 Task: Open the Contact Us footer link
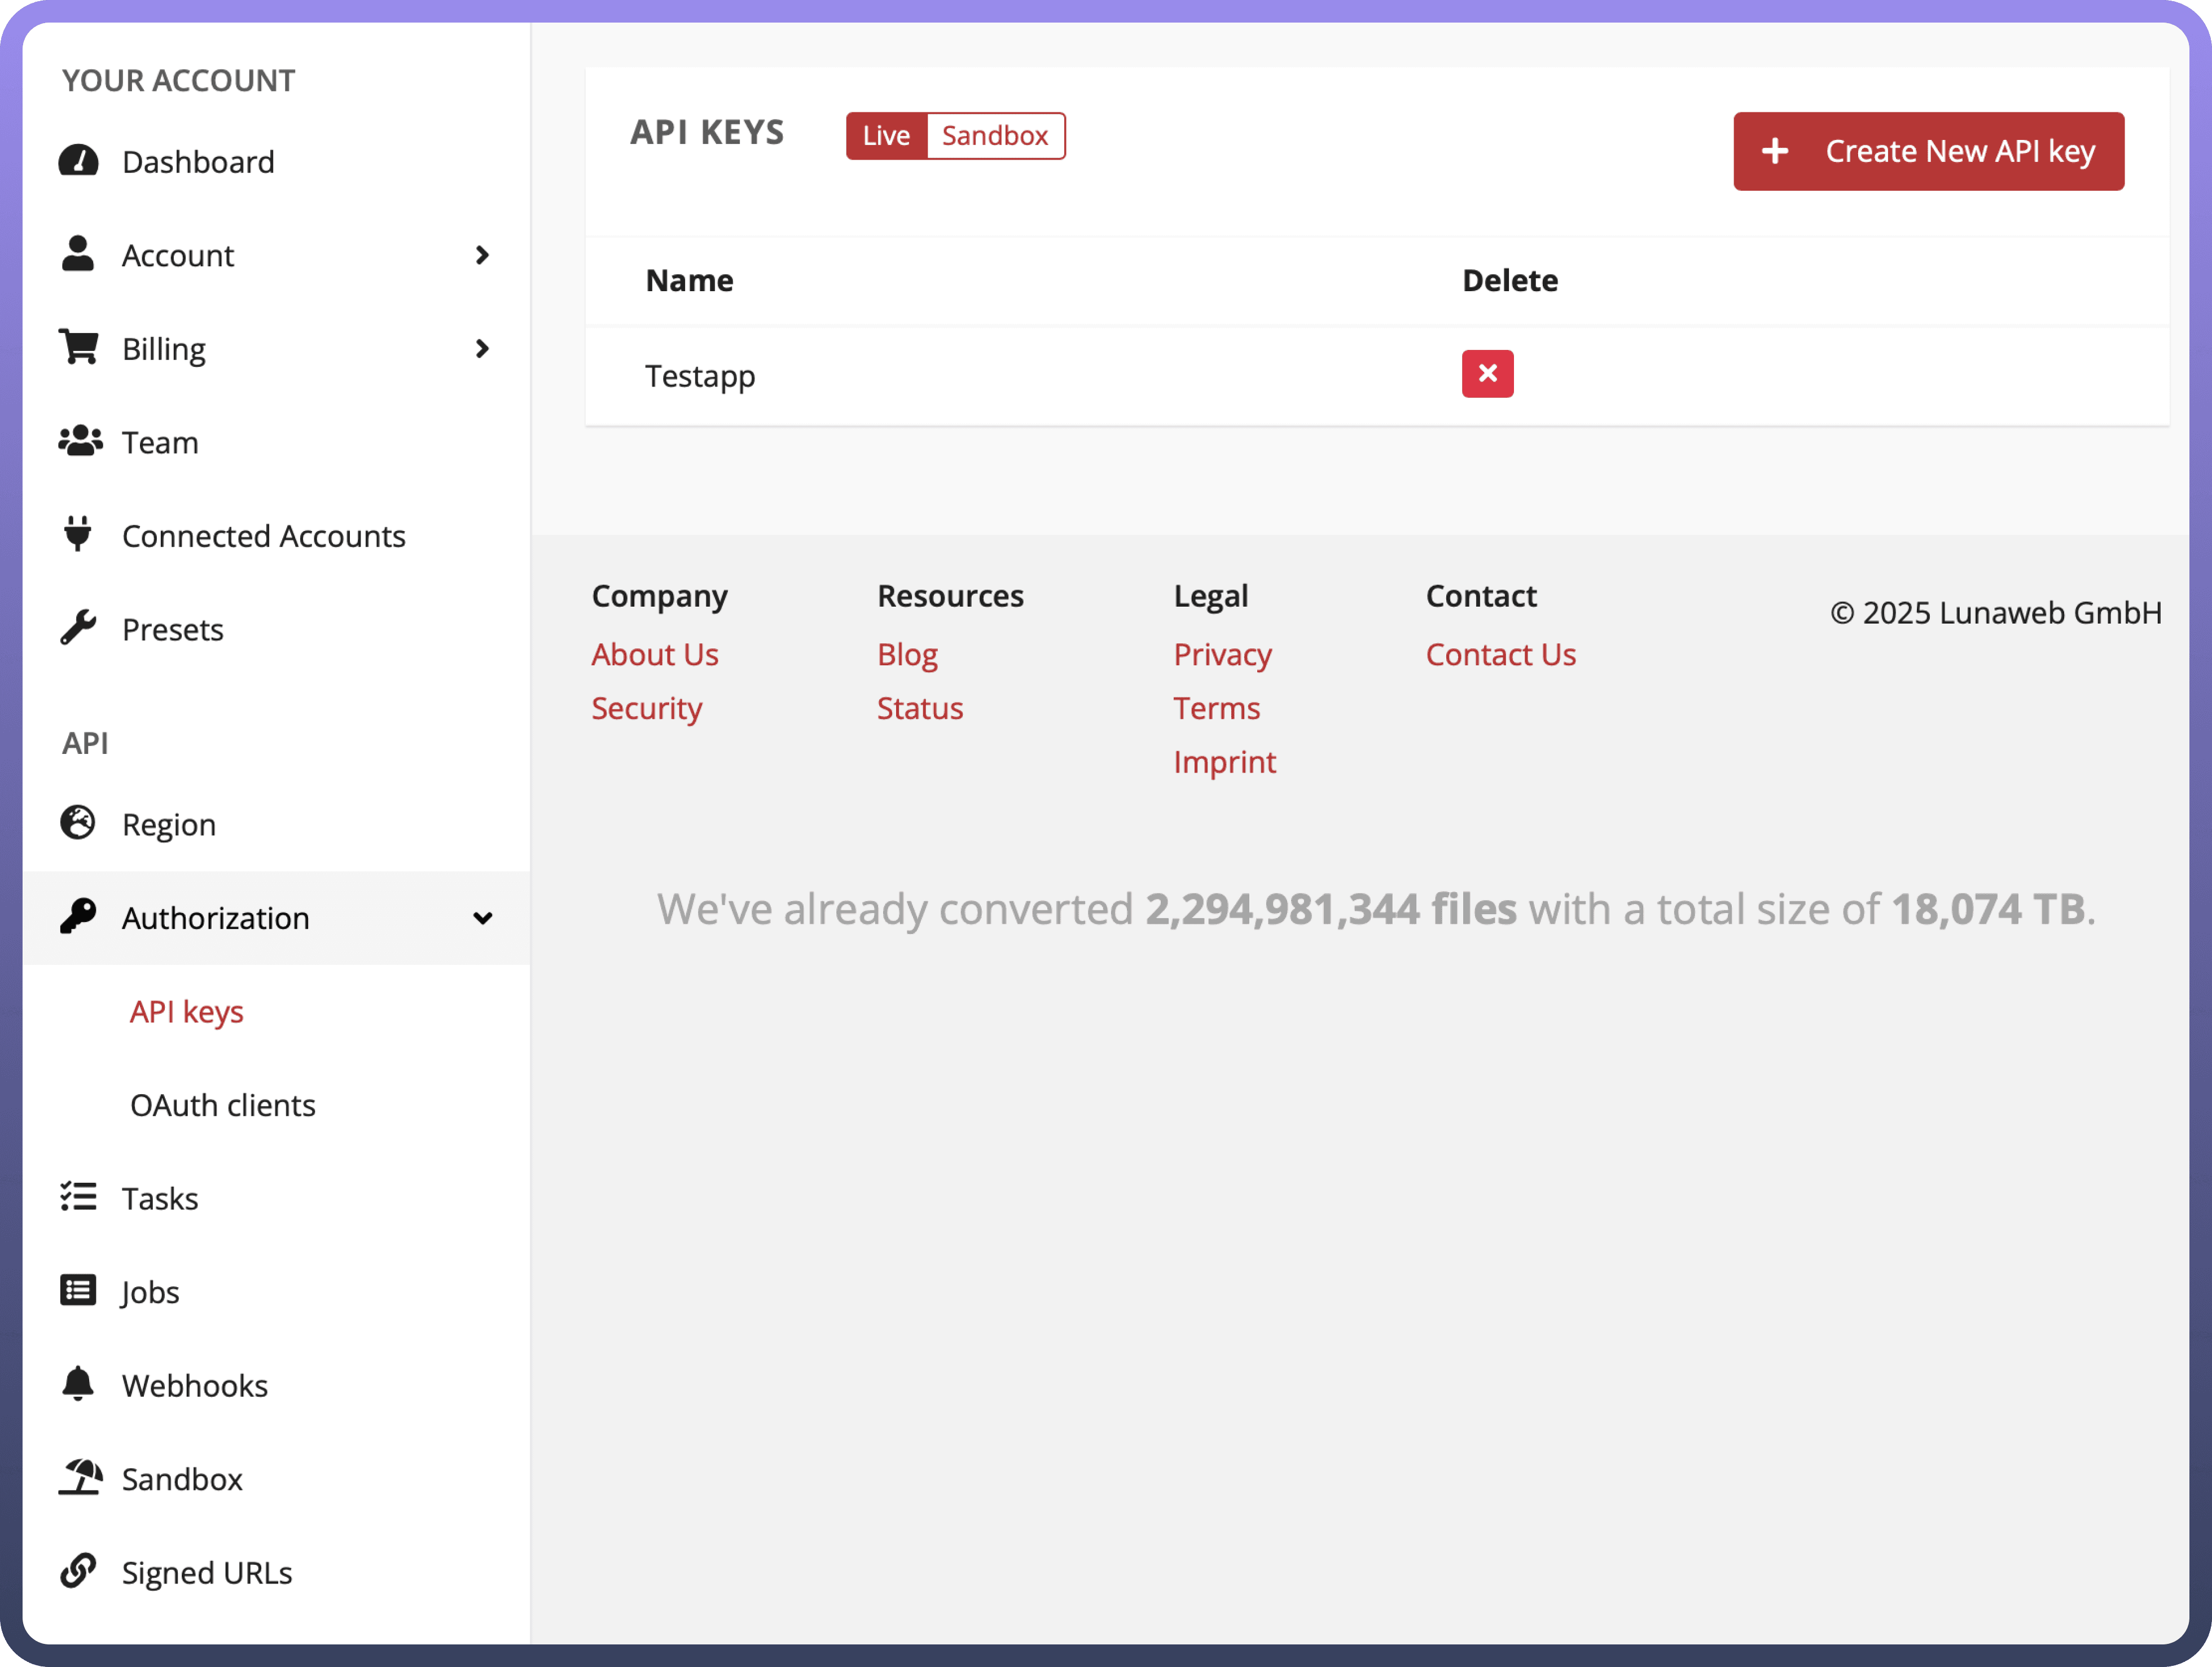1500,654
